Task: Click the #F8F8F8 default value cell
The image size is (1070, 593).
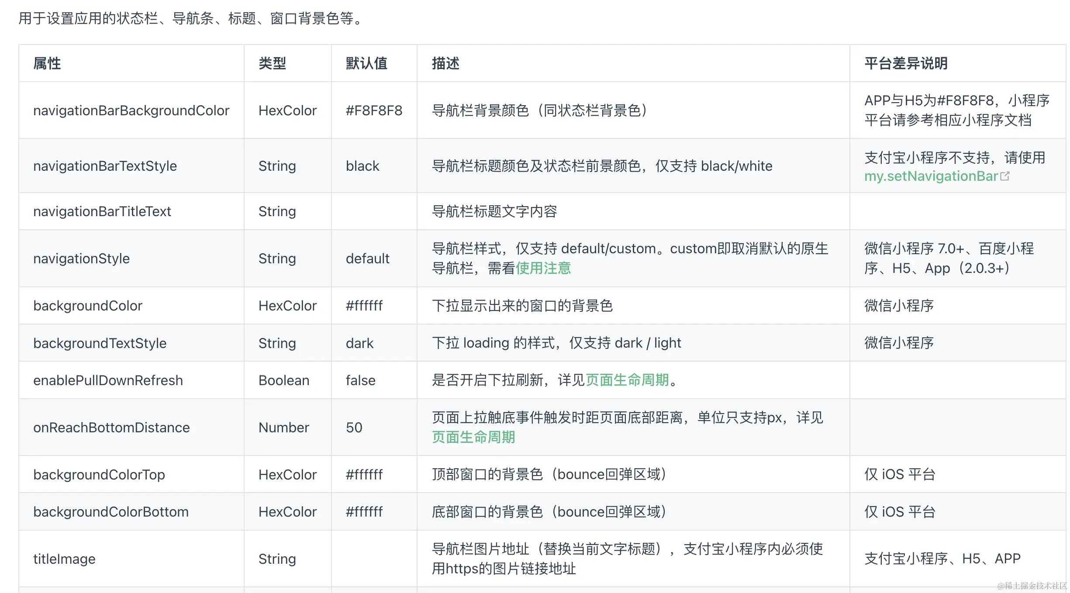Action: 374,110
